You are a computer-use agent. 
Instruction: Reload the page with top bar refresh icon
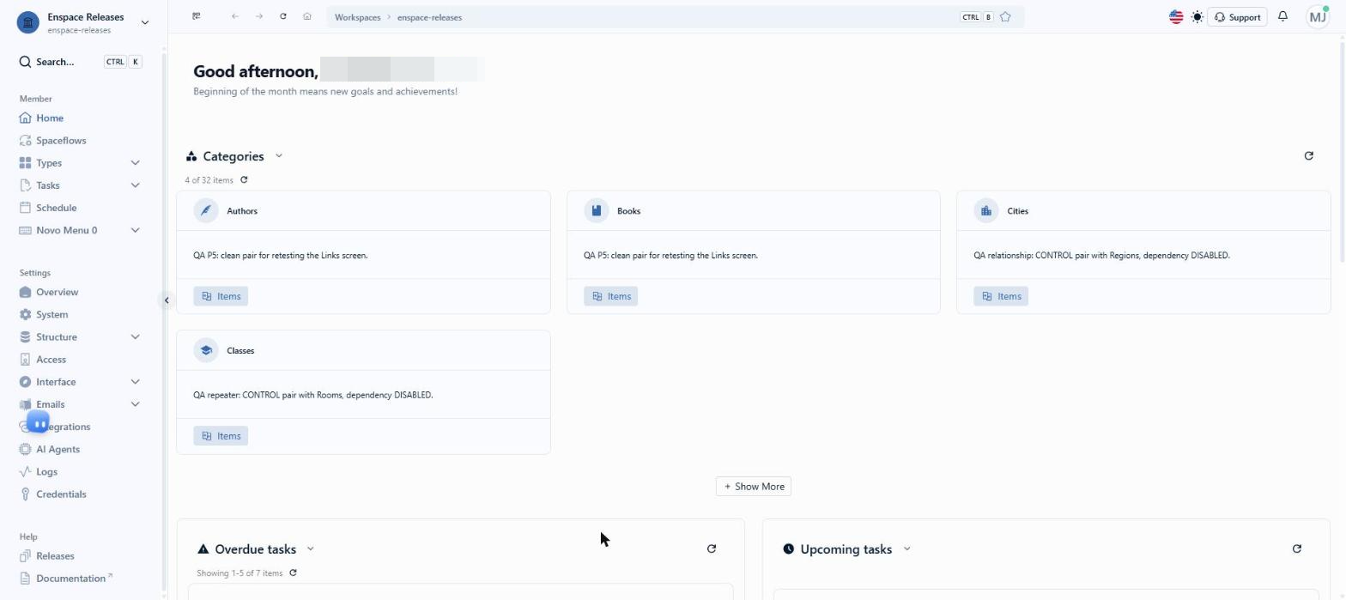(282, 16)
